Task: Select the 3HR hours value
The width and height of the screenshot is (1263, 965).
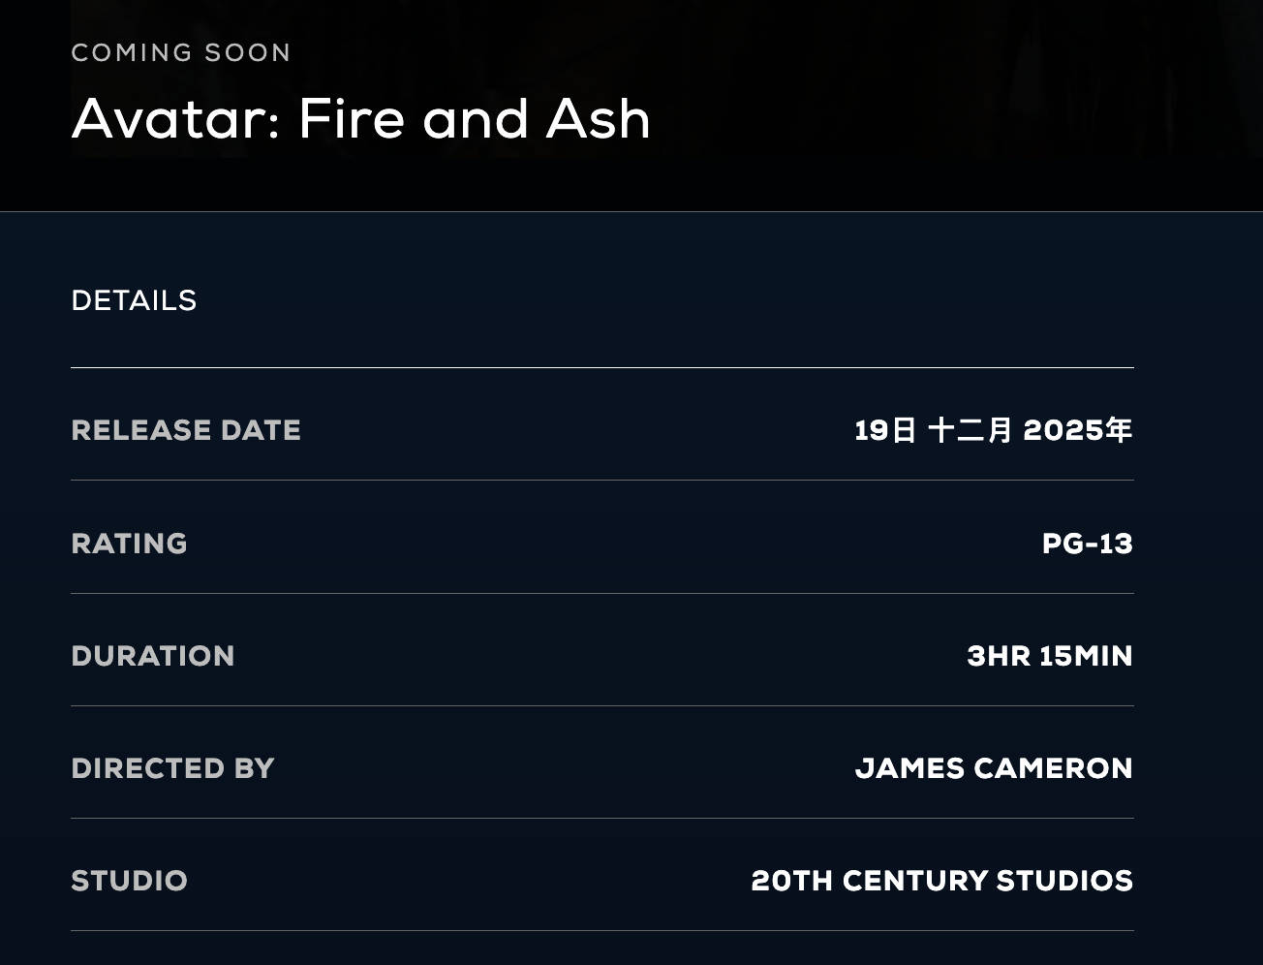Action: (999, 656)
